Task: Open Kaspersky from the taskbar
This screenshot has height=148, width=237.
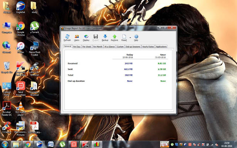Action: tap(85, 144)
